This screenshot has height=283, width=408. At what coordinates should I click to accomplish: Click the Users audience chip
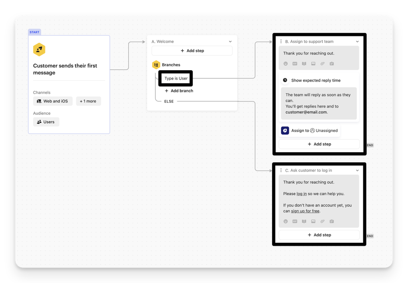tap(46, 122)
